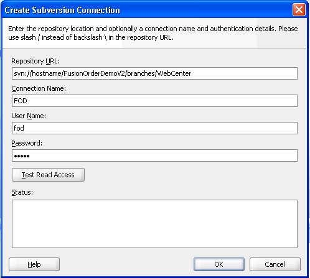Place cursor on branches in the URL
310x278 pixels.
pyautogui.click(x=141, y=73)
